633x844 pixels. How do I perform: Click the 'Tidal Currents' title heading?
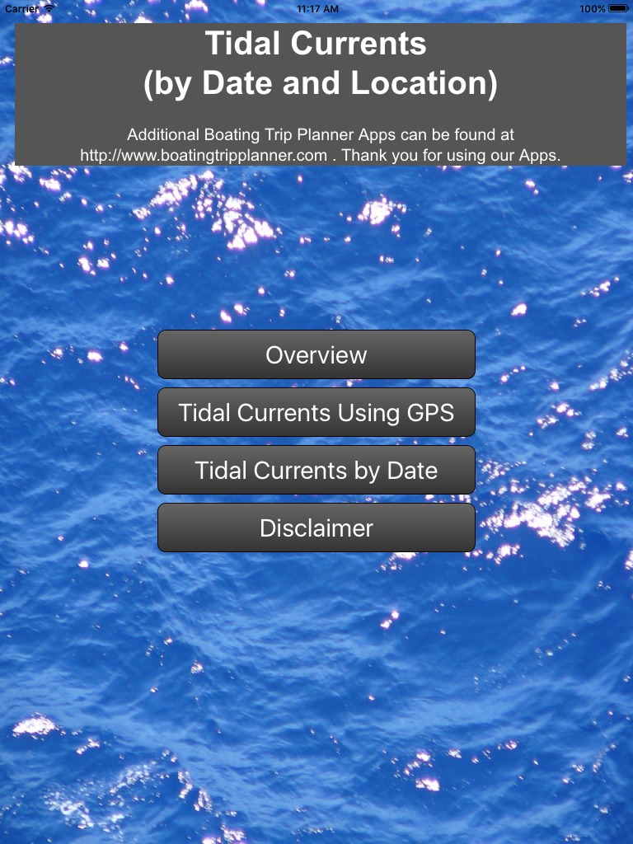pos(316,43)
